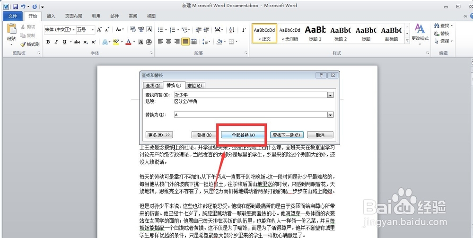473x238 pixels.
Task: Switch to the 页面布局 ribbon tab
Action: click(74, 16)
